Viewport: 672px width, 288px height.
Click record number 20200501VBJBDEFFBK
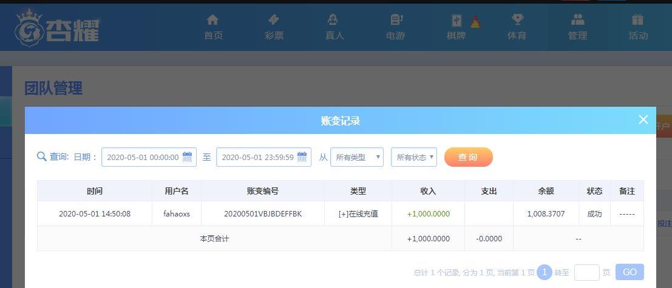click(x=263, y=213)
